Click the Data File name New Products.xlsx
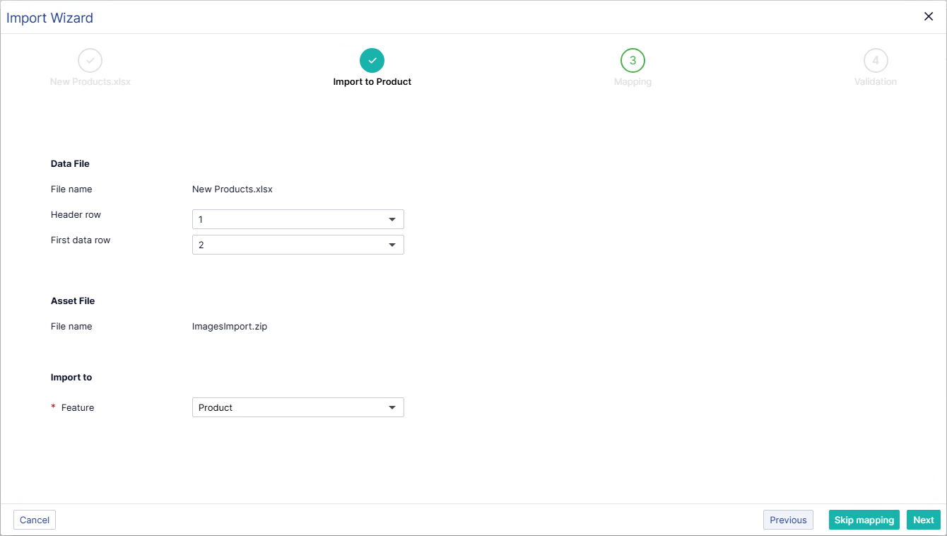Screen dimensions: 947x536 pos(233,190)
